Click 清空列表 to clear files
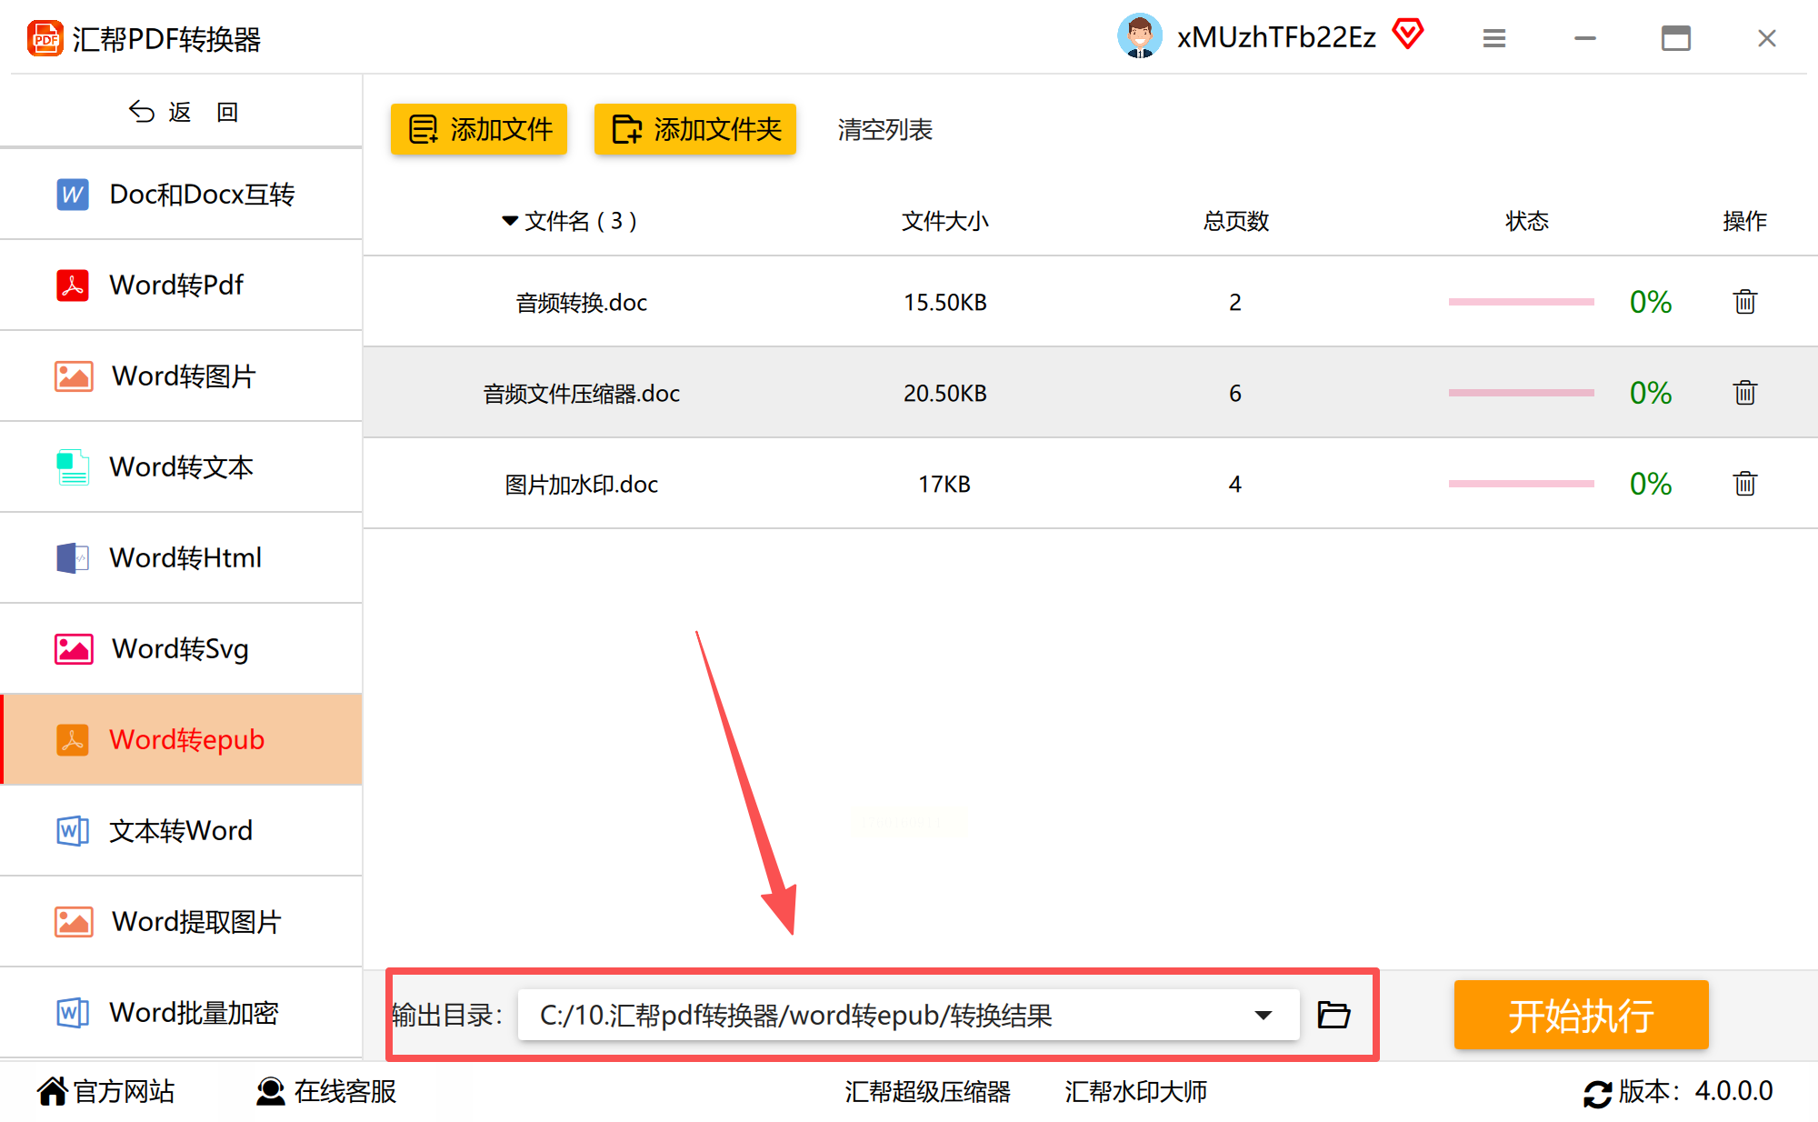This screenshot has height=1122, width=1818. [884, 130]
